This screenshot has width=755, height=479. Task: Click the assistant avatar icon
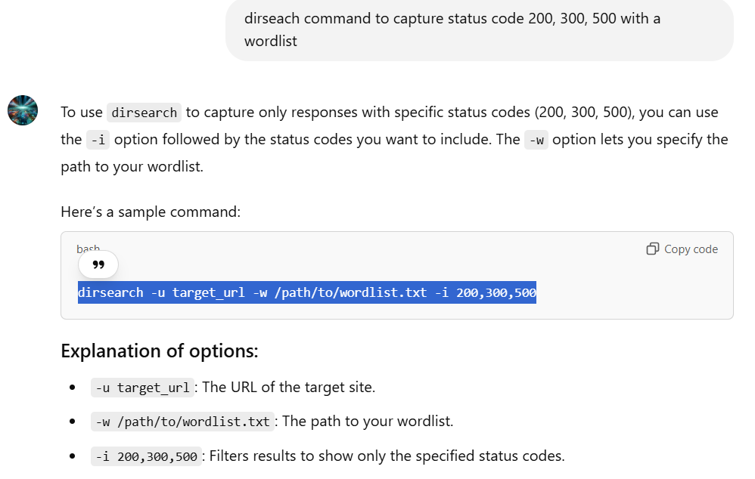point(23,110)
